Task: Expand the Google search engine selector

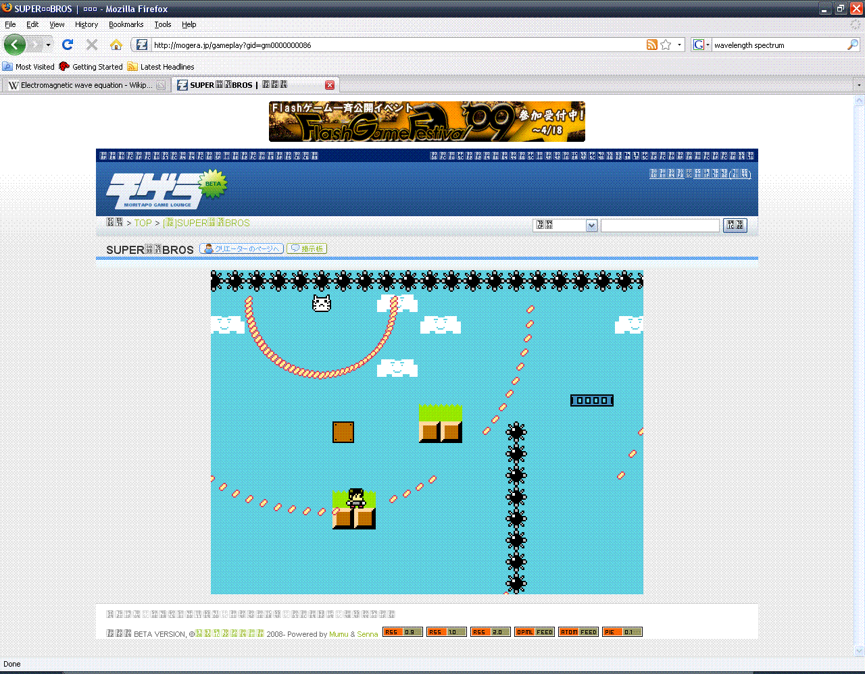Action: pos(701,45)
